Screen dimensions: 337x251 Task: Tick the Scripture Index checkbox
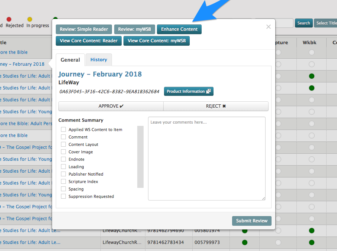click(x=64, y=182)
